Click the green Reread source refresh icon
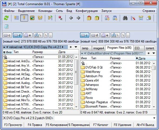 tap(6, 18)
